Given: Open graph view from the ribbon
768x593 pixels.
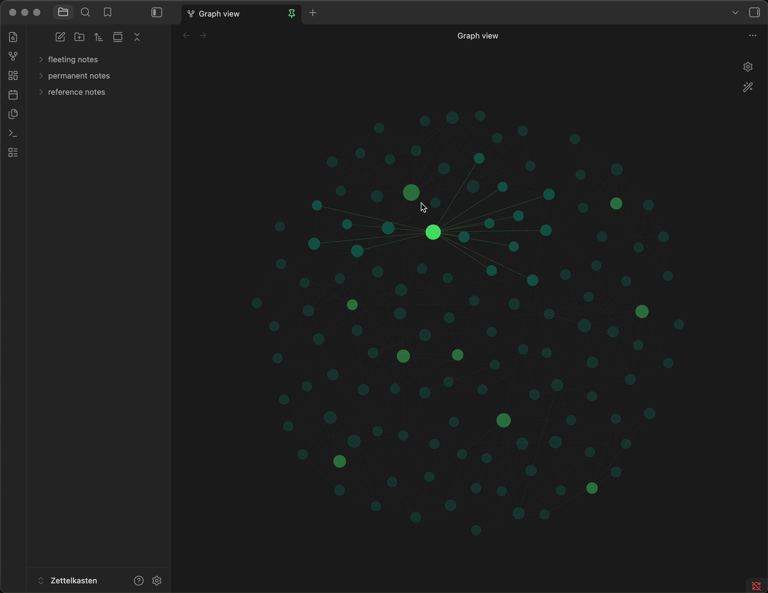Looking at the screenshot, I should (13, 56).
